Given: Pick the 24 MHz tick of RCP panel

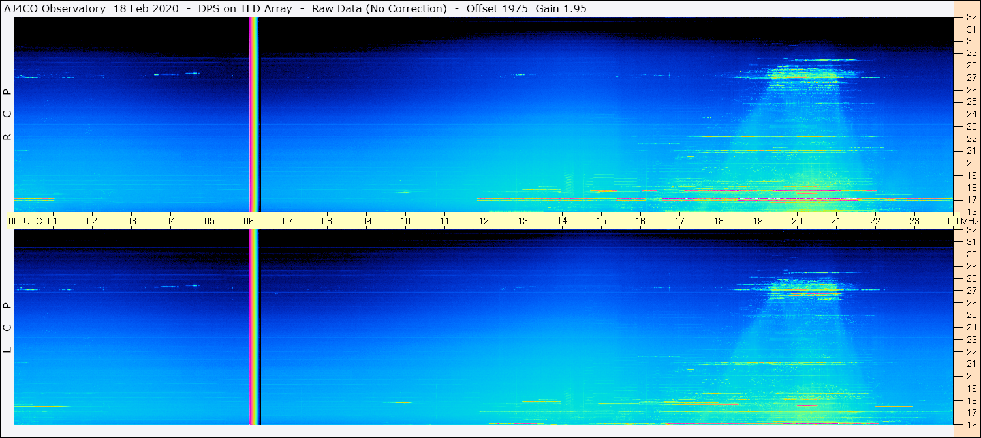Looking at the screenshot, I should pos(971,114).
